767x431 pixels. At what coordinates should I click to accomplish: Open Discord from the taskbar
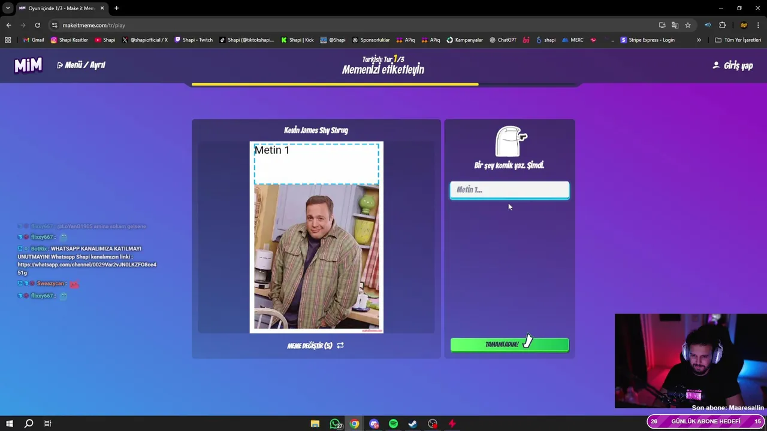(374, 424)
